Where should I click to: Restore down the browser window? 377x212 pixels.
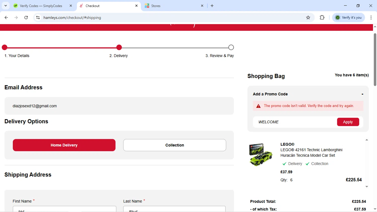pyautogui.click(x=358, y=6)
